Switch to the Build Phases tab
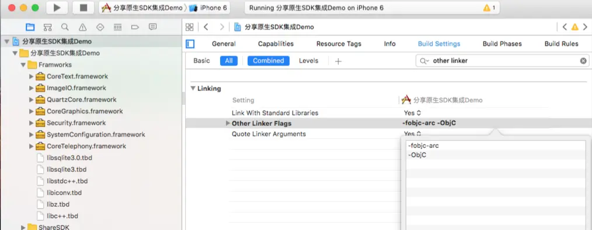 pos(502,44)
